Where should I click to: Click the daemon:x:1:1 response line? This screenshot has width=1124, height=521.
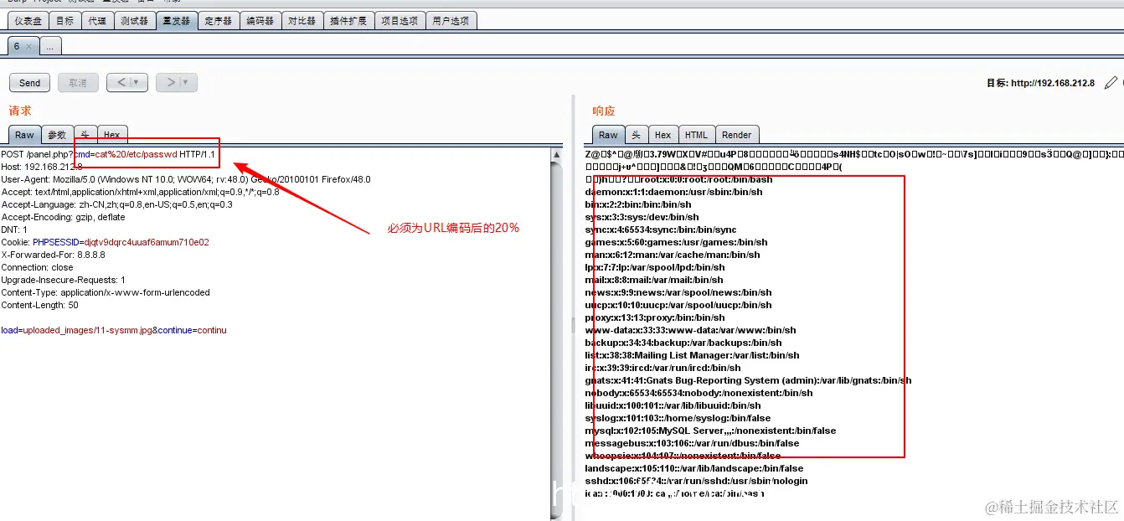tap(674, 192)
